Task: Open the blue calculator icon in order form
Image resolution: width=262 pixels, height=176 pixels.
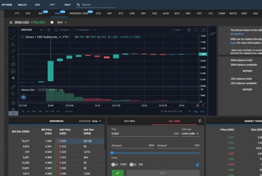Action: [x=197, y=165]
